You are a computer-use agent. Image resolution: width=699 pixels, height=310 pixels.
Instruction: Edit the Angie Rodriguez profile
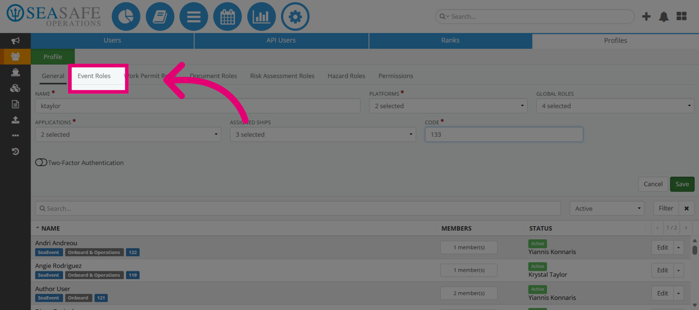click(663, 270)
